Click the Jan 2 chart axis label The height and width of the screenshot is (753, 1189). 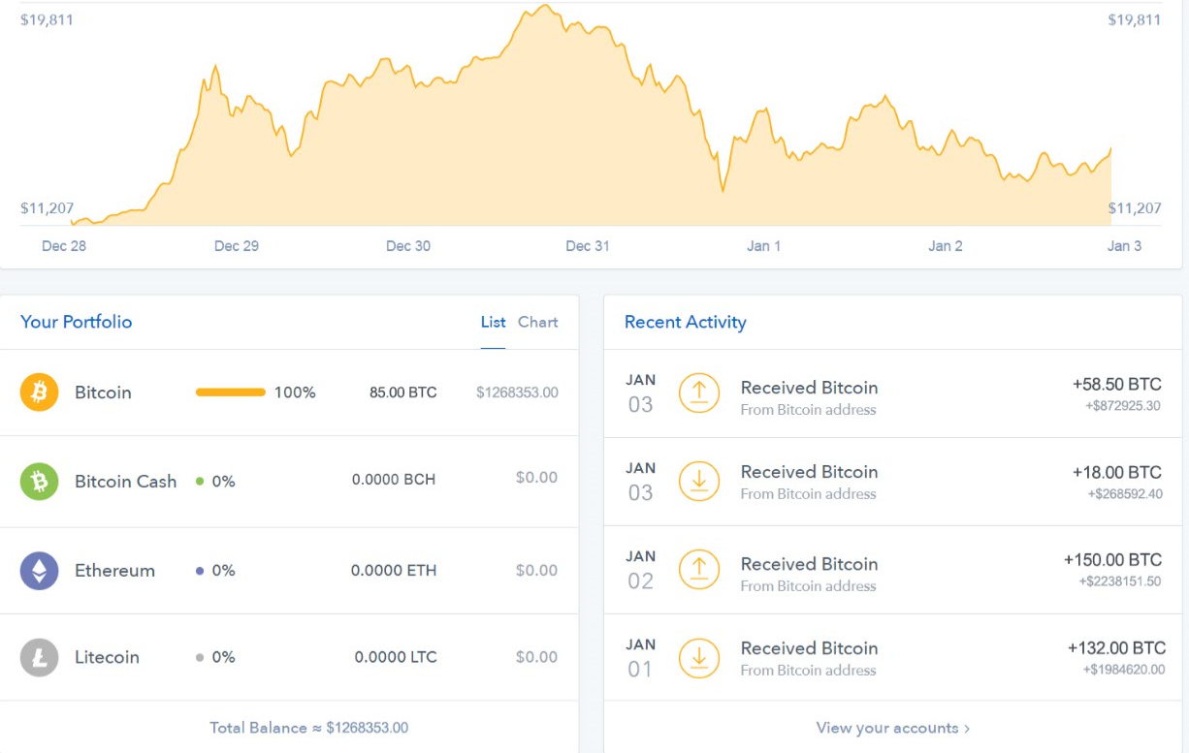pyautogui.click(x=946, y=246)
